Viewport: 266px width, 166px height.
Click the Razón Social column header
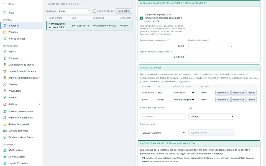tap(55, 18)
